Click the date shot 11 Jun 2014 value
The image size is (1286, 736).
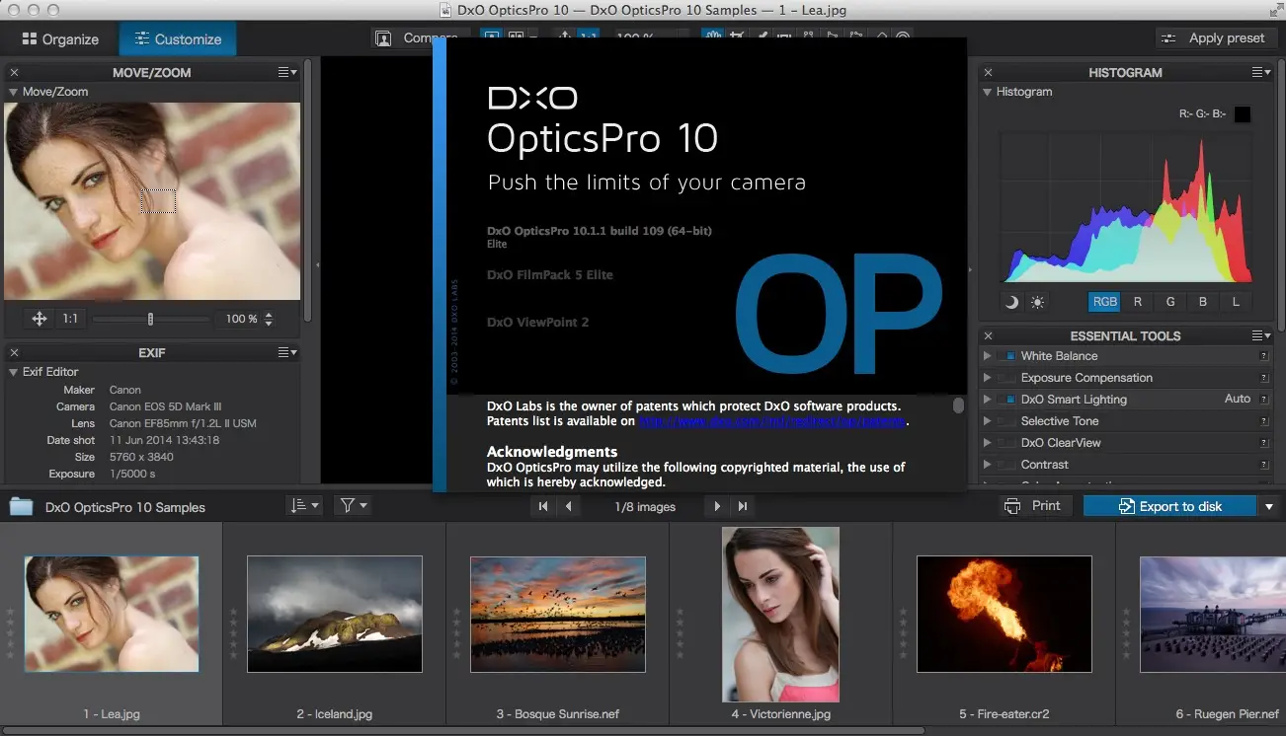coord(164,440)
